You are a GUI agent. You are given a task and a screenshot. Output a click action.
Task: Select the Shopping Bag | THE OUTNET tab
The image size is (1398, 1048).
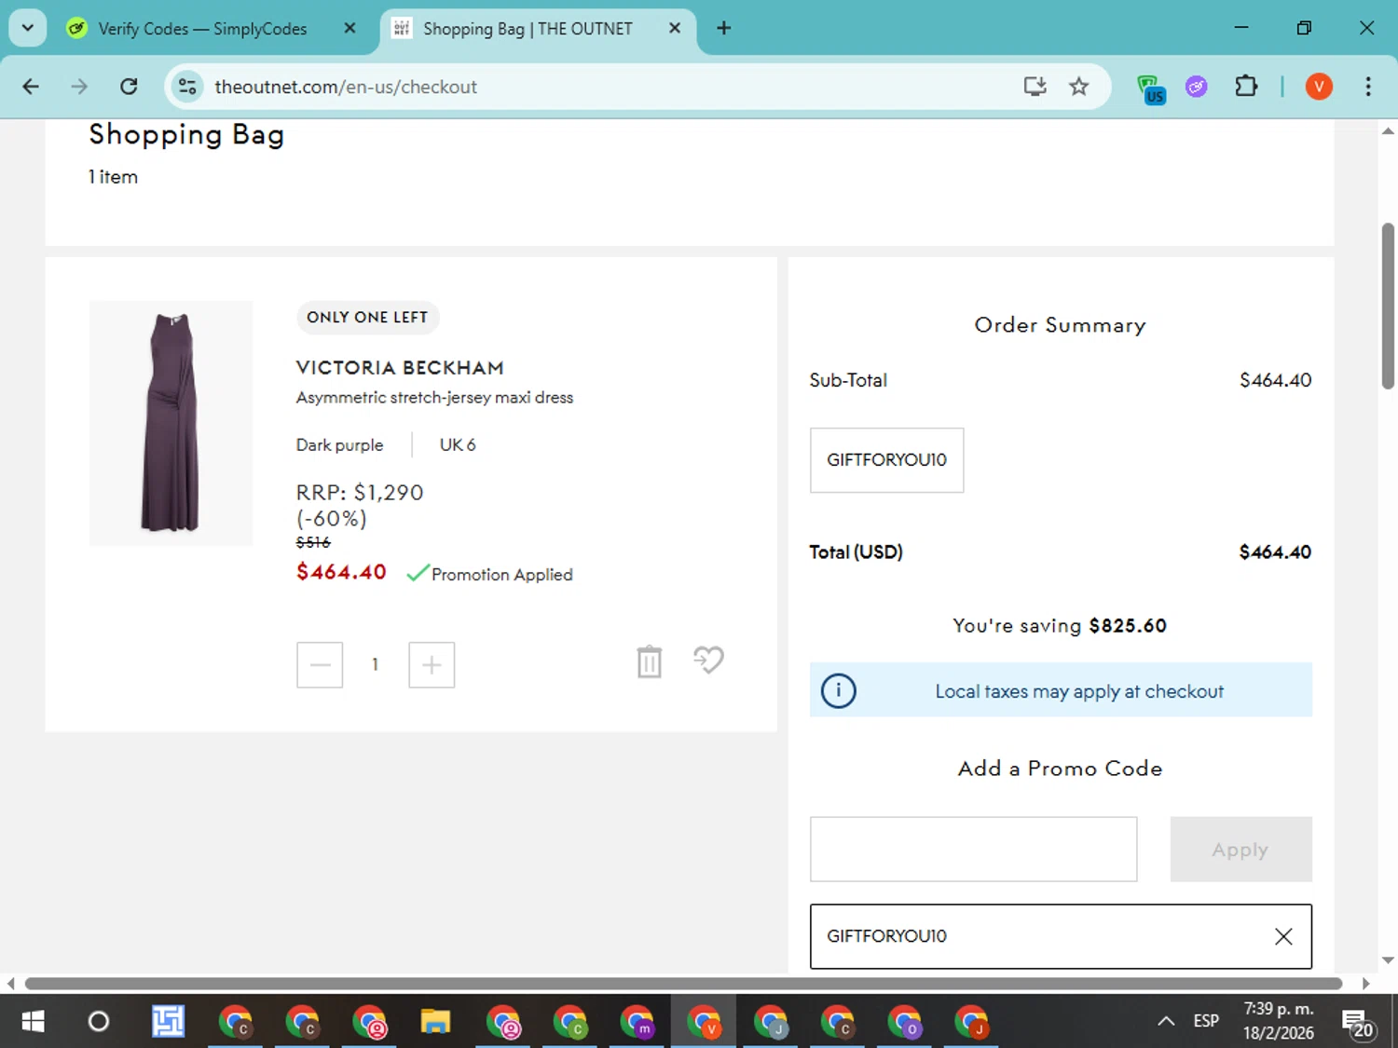[x=528, y=29]
